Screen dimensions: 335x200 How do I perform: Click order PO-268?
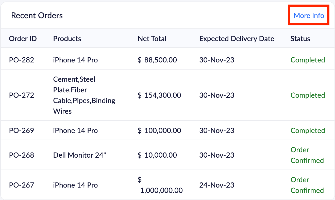point(22,155)
